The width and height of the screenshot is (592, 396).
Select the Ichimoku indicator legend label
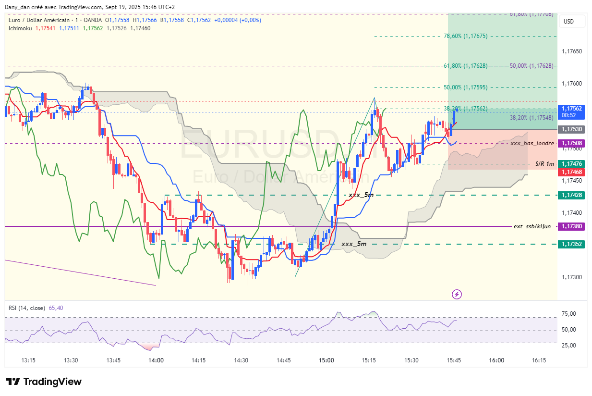(20, 28)
